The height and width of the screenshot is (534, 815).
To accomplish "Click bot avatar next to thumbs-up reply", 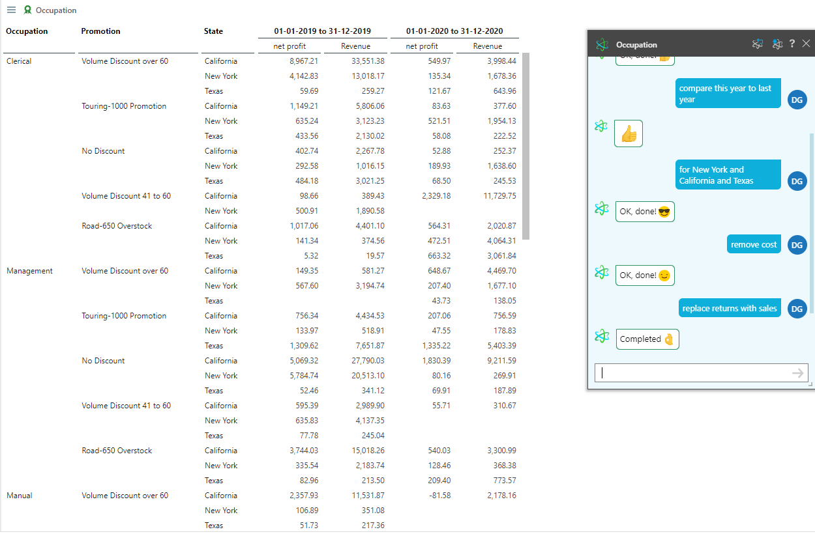I will point(601,126).
